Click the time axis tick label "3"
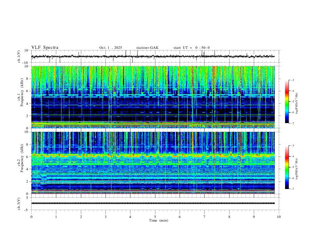314x243 pixels. click(105, 217)
